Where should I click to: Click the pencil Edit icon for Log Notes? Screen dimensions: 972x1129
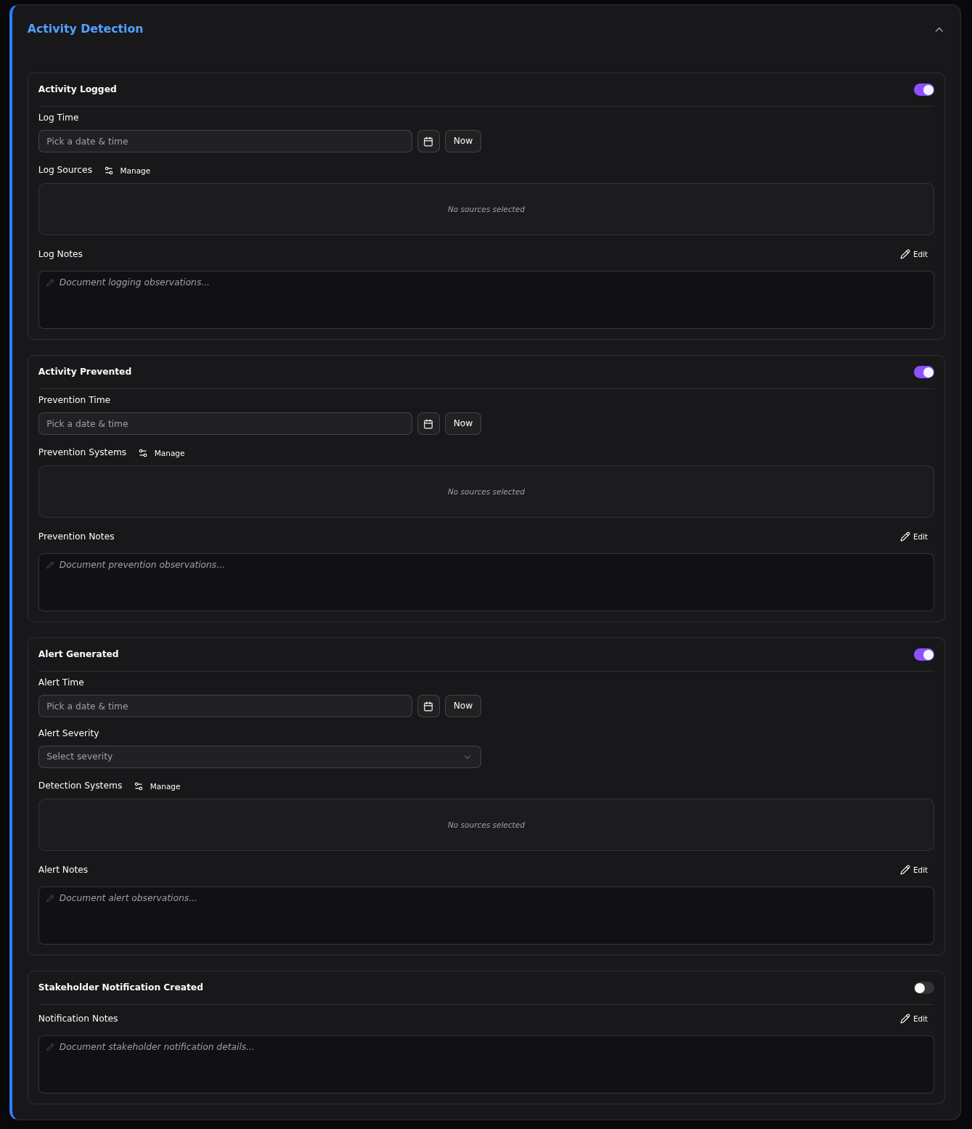(x=905, y=254)
